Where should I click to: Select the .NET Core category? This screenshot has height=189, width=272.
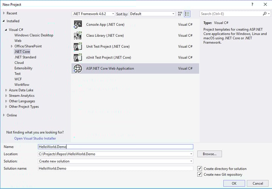pyautogui.click(x=22, y=52)
